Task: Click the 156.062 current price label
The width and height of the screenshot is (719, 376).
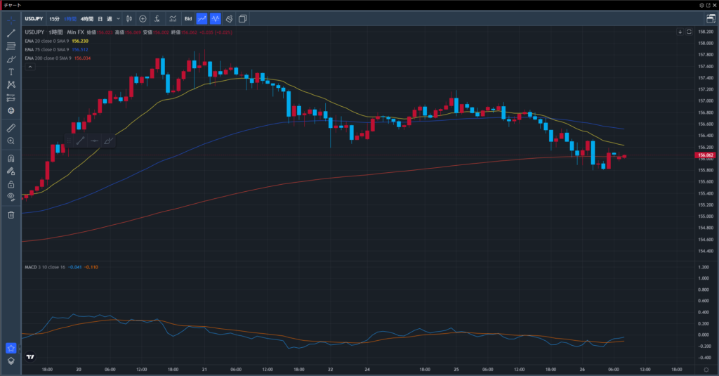Action: click(704, 155)
